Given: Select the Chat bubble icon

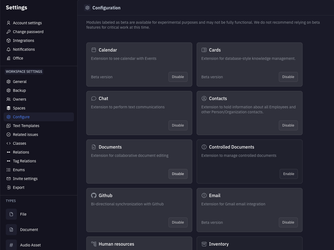Looking at the screenshot, I should pos(93,98).
